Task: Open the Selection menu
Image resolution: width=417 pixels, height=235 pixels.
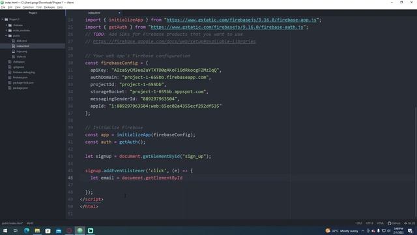Action: 28,7
